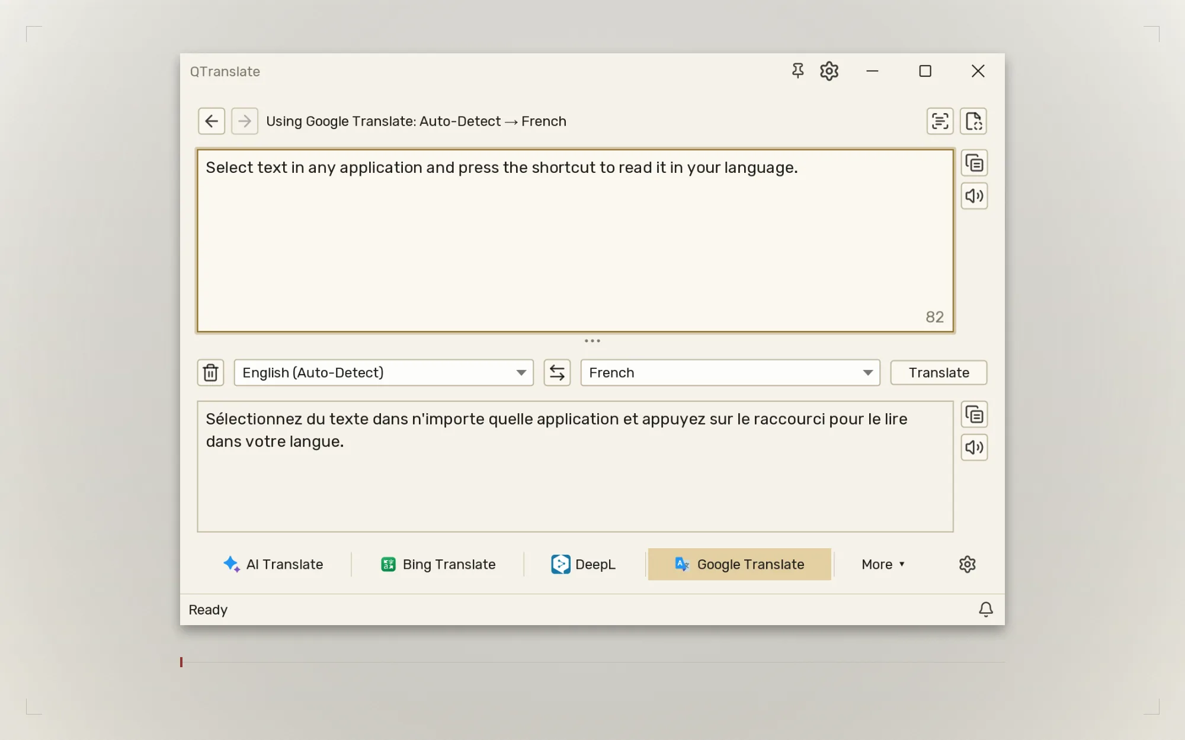Screen dimensions: 1185x740
Task: Click the Translate button
Action: tap(939, 373)
